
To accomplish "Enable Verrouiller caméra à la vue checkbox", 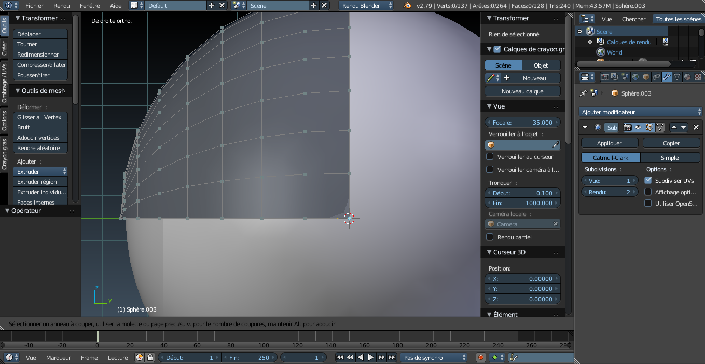I will click(x=490, y=169).
